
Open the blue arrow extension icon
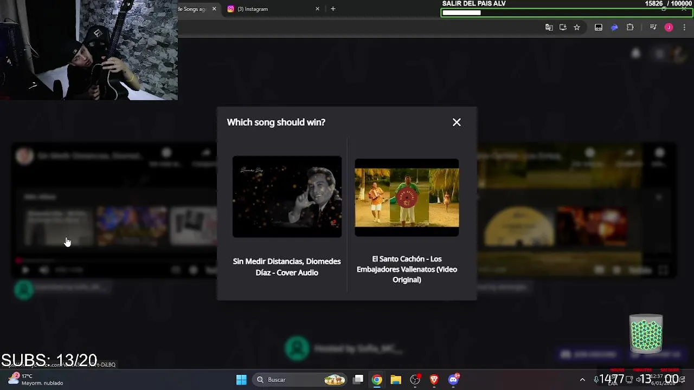pos(614,28)
